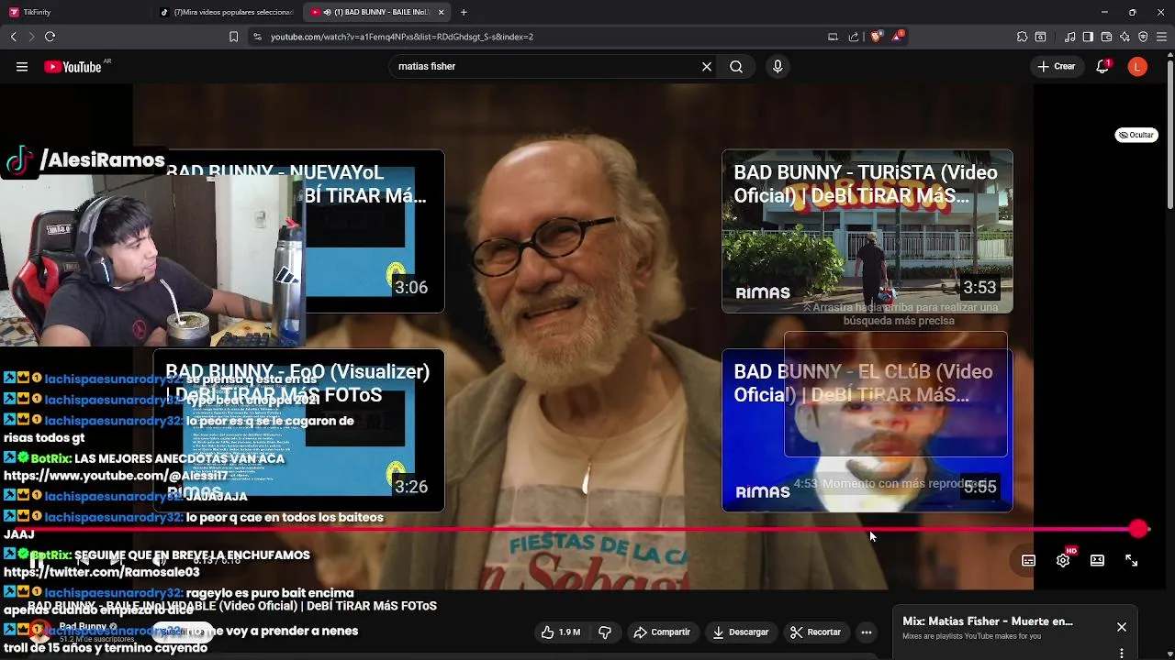
Task: Toggle the browser sidebar panel
Action: coord(1088,37)
